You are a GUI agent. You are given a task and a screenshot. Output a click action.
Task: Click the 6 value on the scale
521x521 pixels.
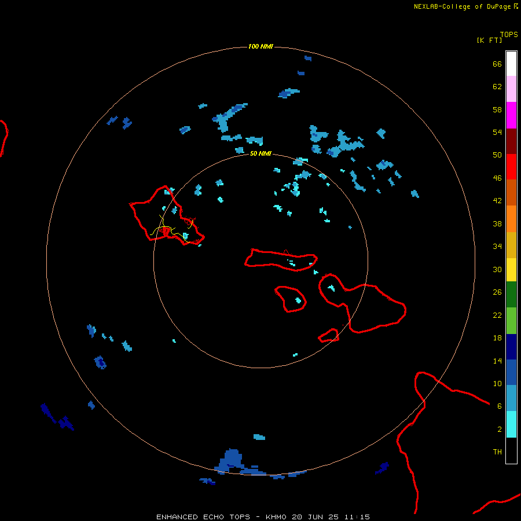[x=500, y=406]
